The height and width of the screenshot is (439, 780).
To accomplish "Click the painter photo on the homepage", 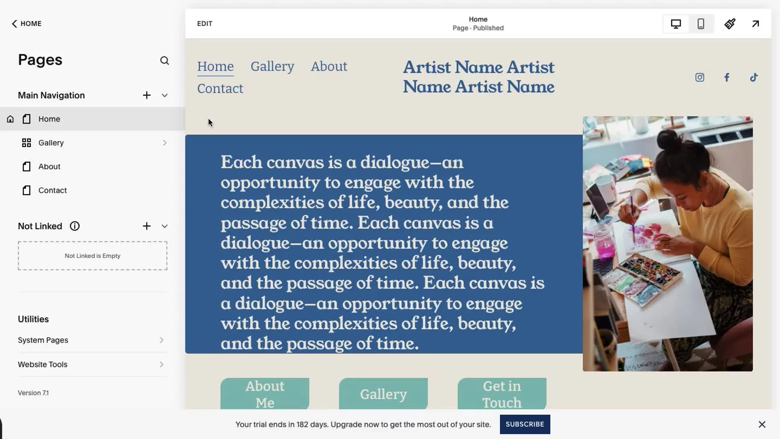I will tap(668, 244).
